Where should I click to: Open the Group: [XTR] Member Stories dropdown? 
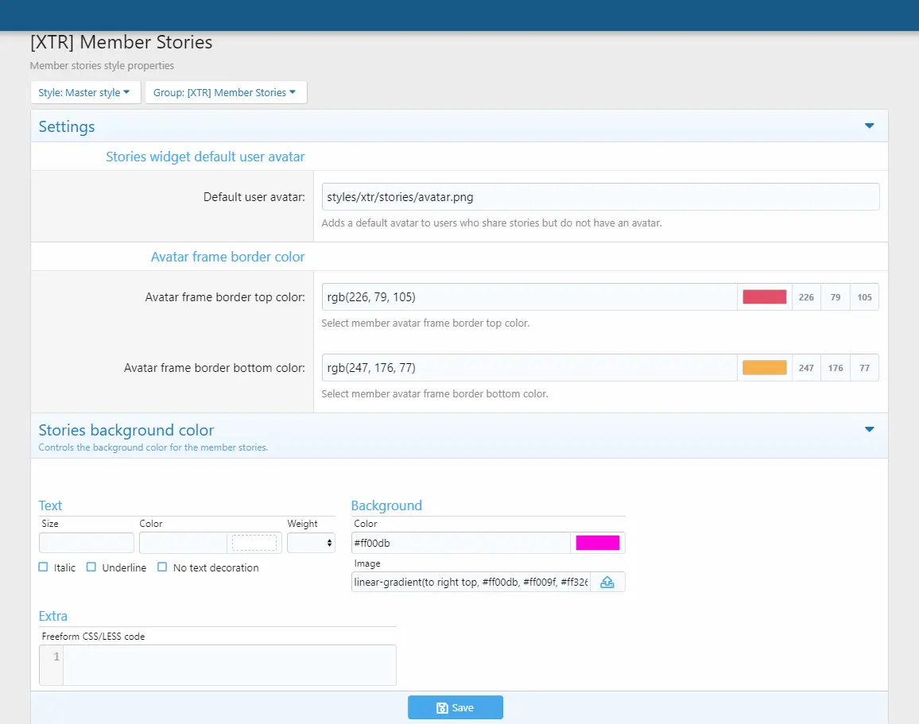coord(225,92)
